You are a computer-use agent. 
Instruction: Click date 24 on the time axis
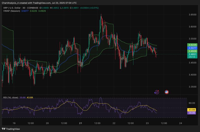click(x=180, y=123)
